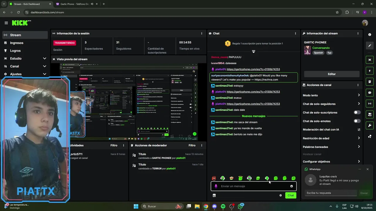Viewport: 376px width, 211px height.
Task: Open a new browser tab
Action: (x=104, y=4)
